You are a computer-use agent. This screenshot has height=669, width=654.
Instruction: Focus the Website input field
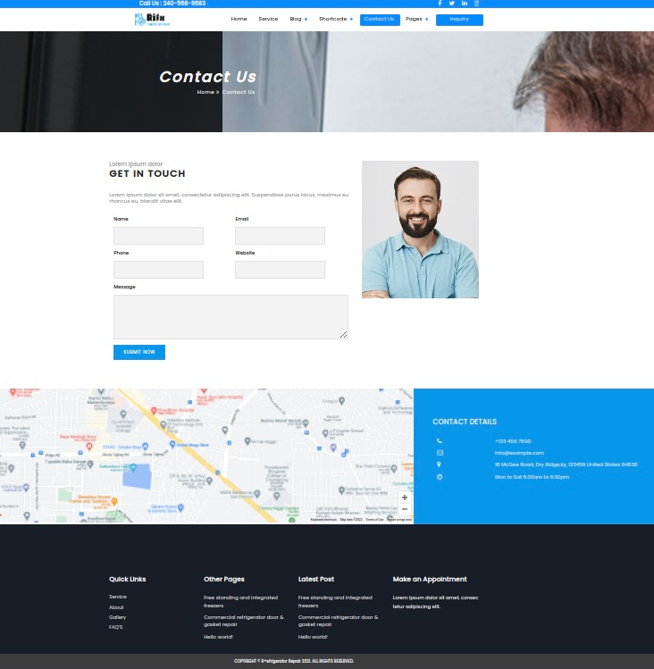tap(280, 270)
